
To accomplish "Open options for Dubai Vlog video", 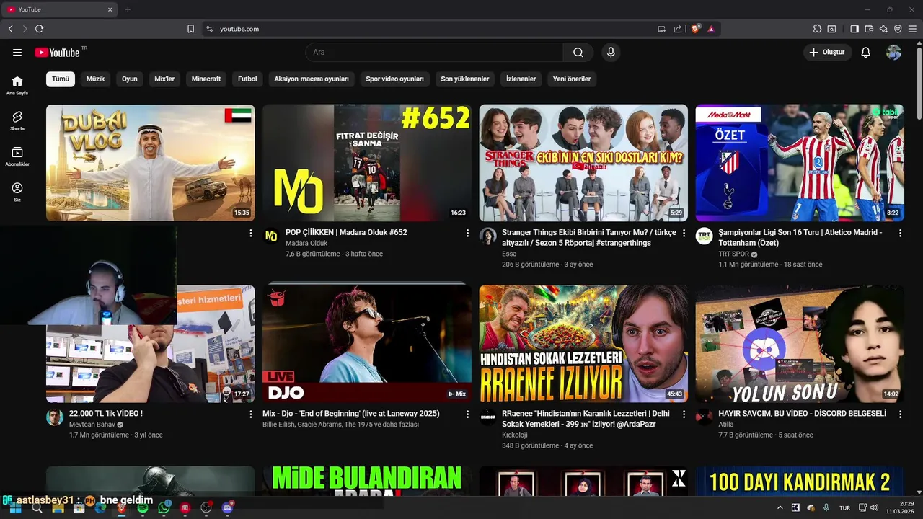I will 251,234.
